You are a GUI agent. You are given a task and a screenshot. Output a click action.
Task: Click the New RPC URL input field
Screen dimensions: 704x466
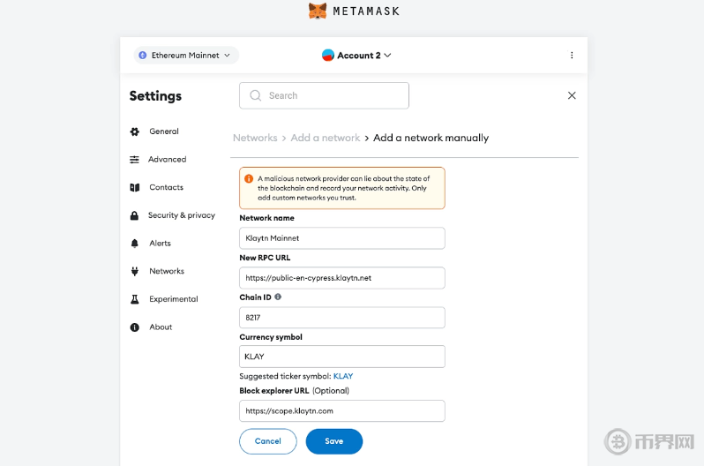[x=341, y=278]
